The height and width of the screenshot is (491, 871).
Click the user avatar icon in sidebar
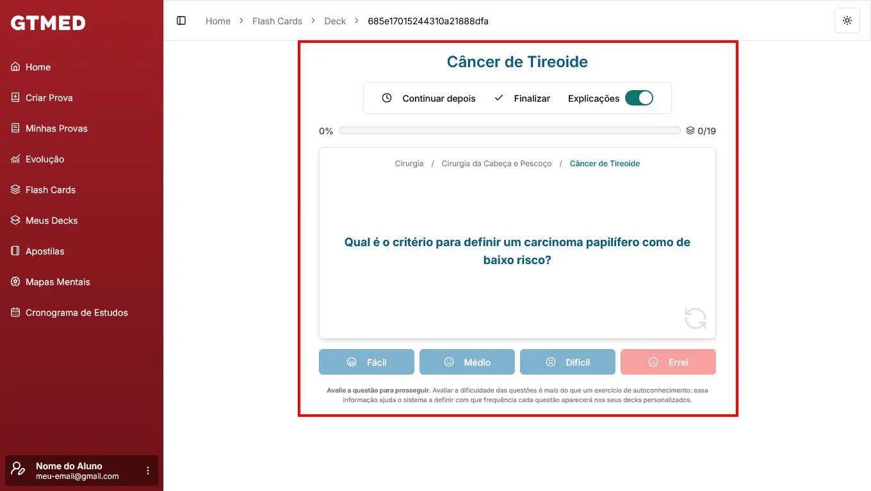(x=19, y=471)
